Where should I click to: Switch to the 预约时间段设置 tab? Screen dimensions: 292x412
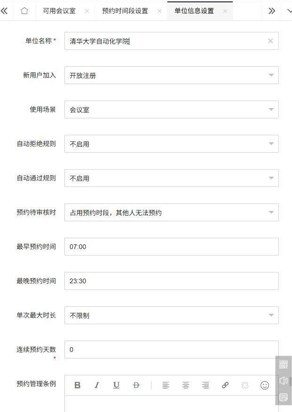pyautogui.click(x=125, y=11)
